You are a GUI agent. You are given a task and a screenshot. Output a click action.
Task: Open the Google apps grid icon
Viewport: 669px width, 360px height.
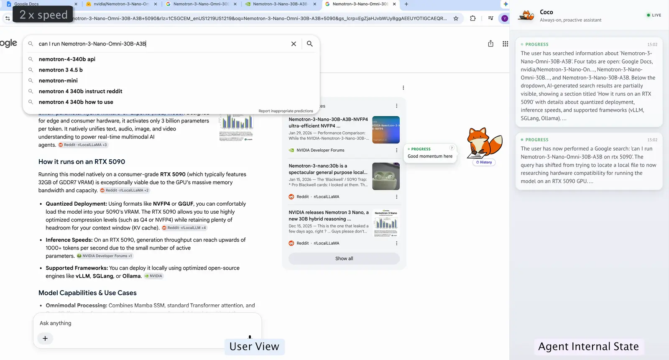[x=505, y=44]
